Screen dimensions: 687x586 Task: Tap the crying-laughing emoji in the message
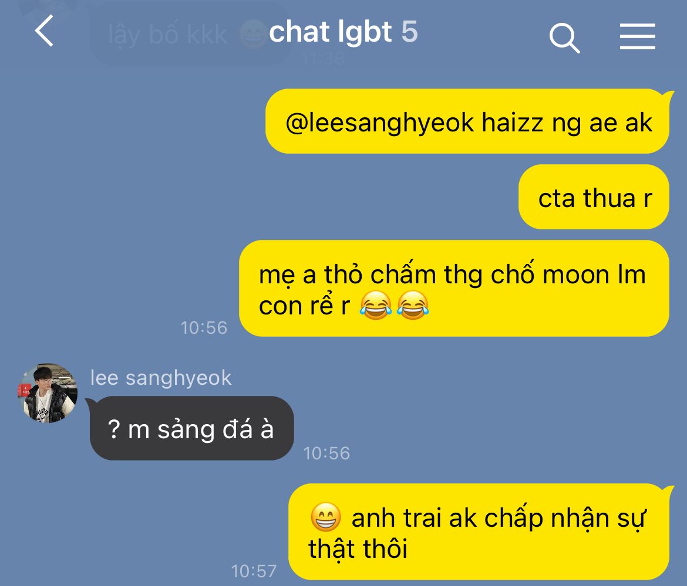point(375,305)
